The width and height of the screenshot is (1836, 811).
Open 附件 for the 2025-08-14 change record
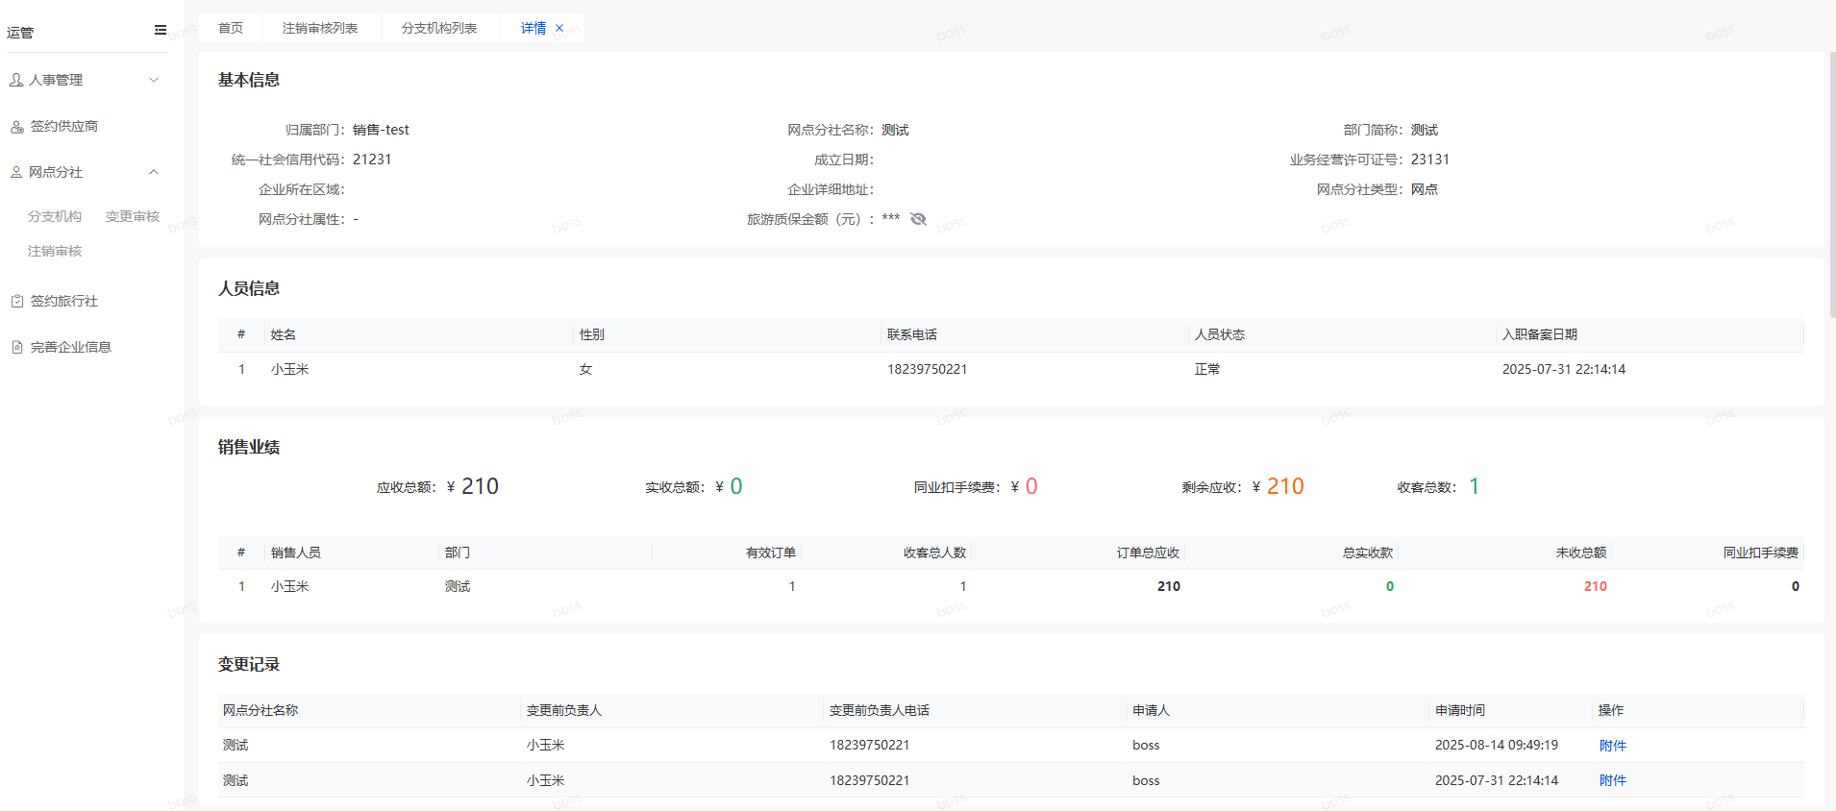coord(1612,746)
